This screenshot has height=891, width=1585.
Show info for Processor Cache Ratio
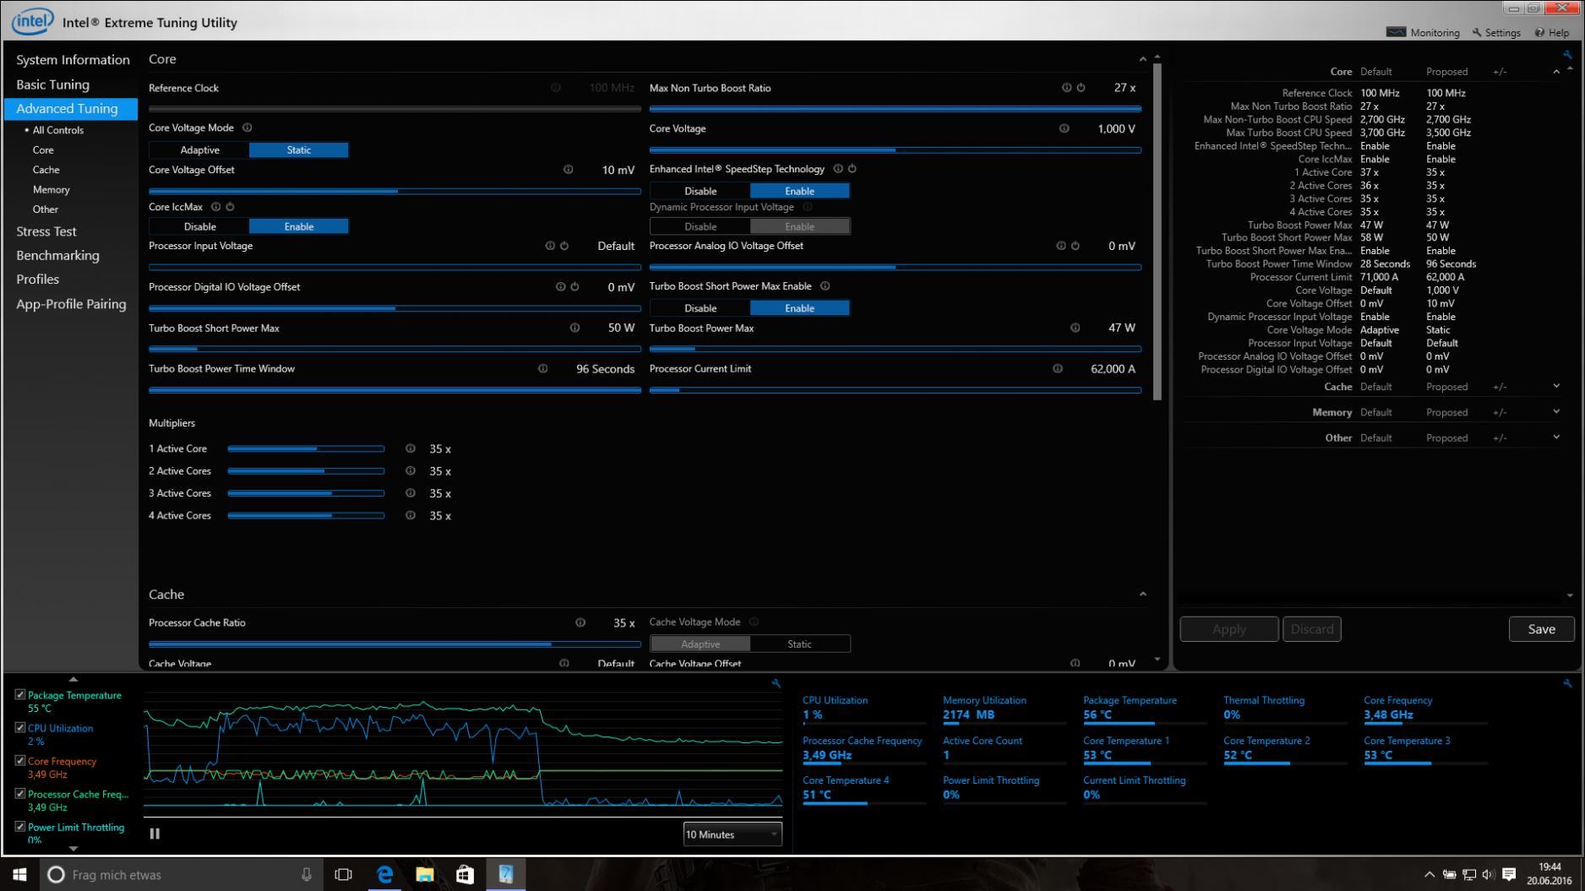580,622
